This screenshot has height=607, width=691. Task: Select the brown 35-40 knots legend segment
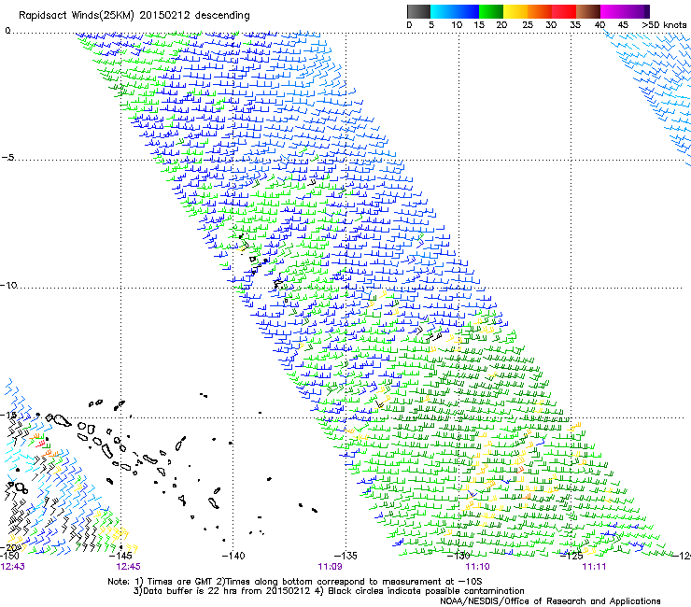coord(588,11)
